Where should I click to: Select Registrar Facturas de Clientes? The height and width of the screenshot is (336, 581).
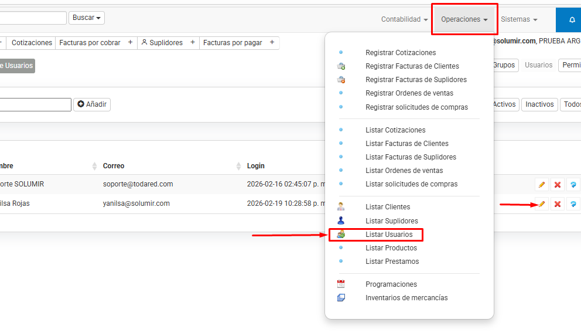[412, 66]
